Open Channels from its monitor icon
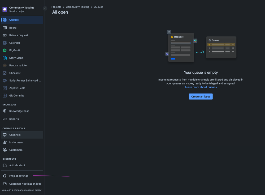This screenshot has height=195, width=265. [x=5, y=135]
